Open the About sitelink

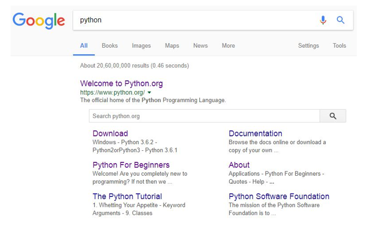click(x=239, y=165)
